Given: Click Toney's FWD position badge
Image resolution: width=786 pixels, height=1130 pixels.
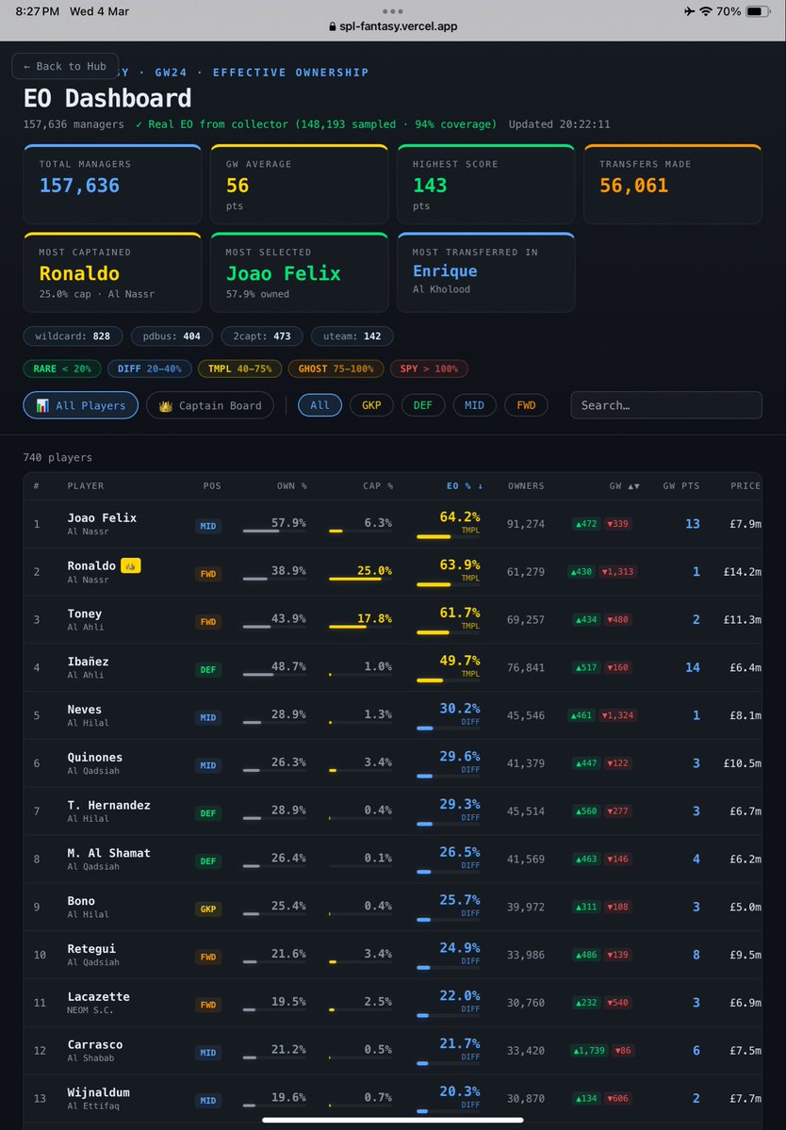Looking at the screenshot, I should (x=207, y=622).
